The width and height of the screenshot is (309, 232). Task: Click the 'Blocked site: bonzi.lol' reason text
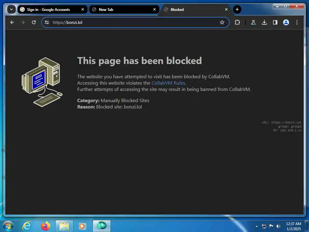119,107
